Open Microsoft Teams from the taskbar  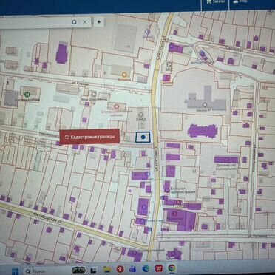pos(133,269)
